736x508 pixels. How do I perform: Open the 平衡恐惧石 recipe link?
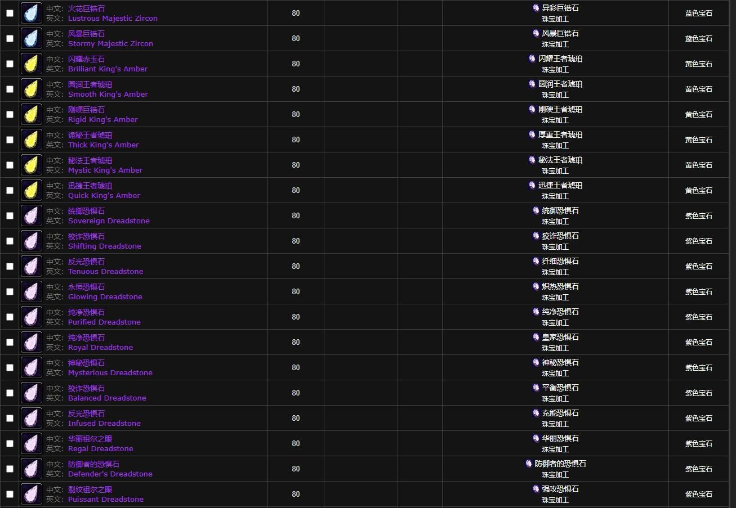coord(560,388)
